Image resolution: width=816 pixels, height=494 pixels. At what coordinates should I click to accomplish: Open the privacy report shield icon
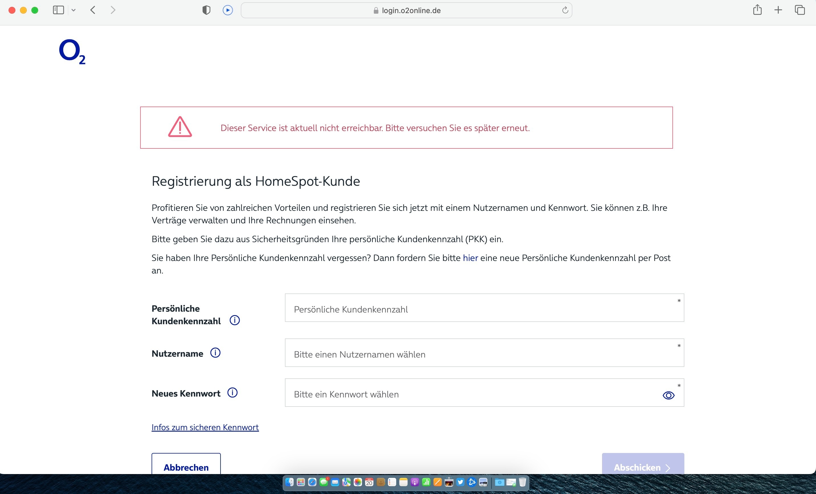pos(206,10)
